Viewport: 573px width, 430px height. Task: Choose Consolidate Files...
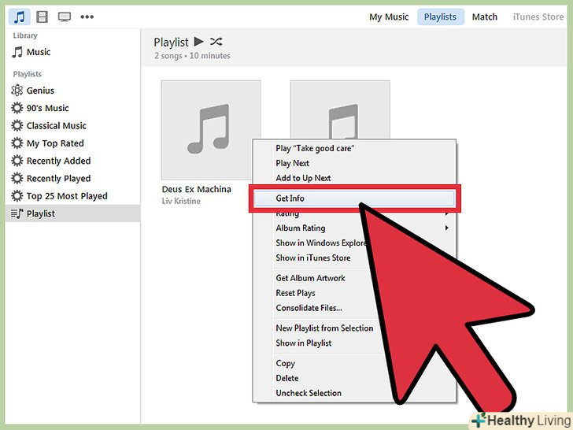tap(309, 308)
